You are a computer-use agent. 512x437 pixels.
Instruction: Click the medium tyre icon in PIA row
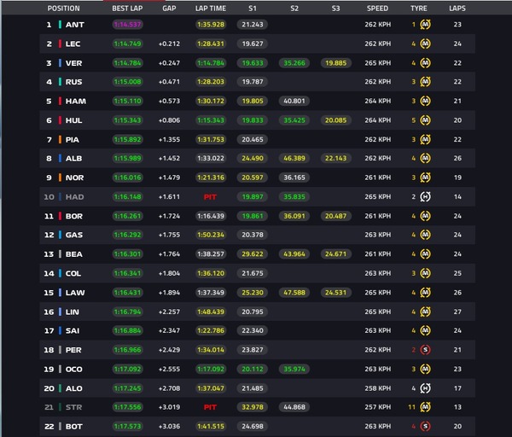pos(425,139)
